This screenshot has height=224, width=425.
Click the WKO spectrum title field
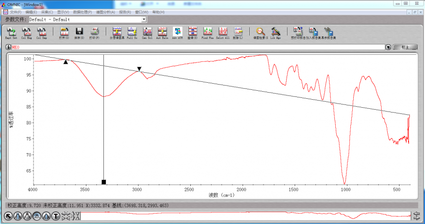coord(189,47)
